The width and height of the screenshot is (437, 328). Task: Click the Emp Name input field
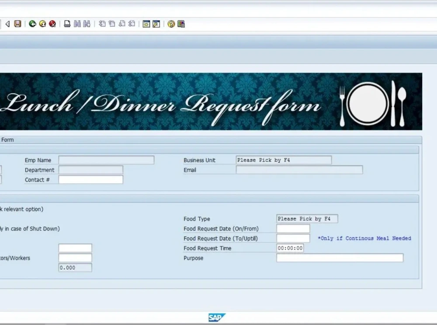point(106,160)
